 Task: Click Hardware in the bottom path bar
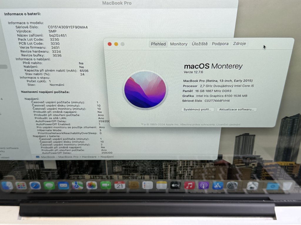point(89,157)
